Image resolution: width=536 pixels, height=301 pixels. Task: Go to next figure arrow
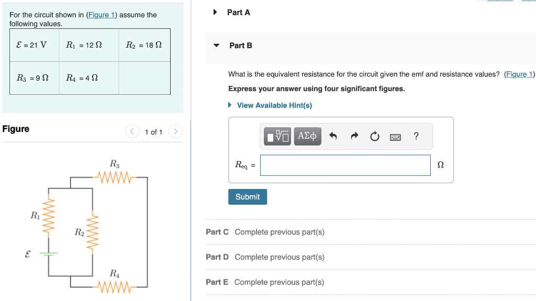[175, 131]
